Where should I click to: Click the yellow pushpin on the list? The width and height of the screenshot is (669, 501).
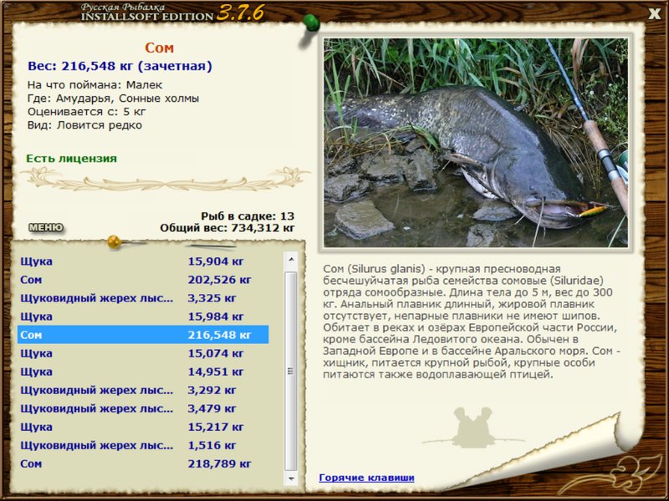(x=114, y=242)
